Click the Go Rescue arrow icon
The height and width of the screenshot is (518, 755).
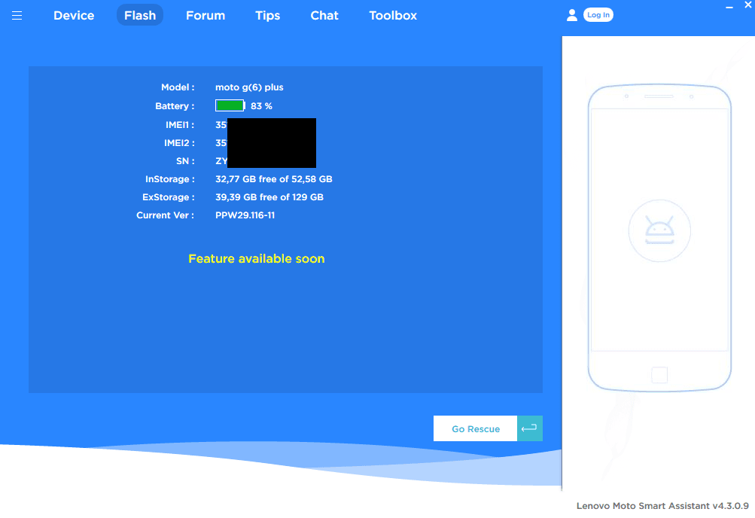coord(530,428)
